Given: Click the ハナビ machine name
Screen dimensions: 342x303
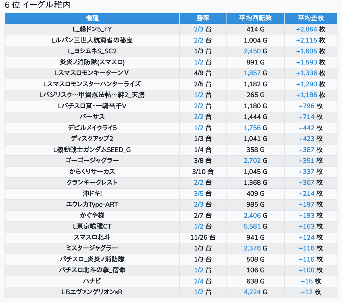Looking at the screenshot, I should 92,281.
